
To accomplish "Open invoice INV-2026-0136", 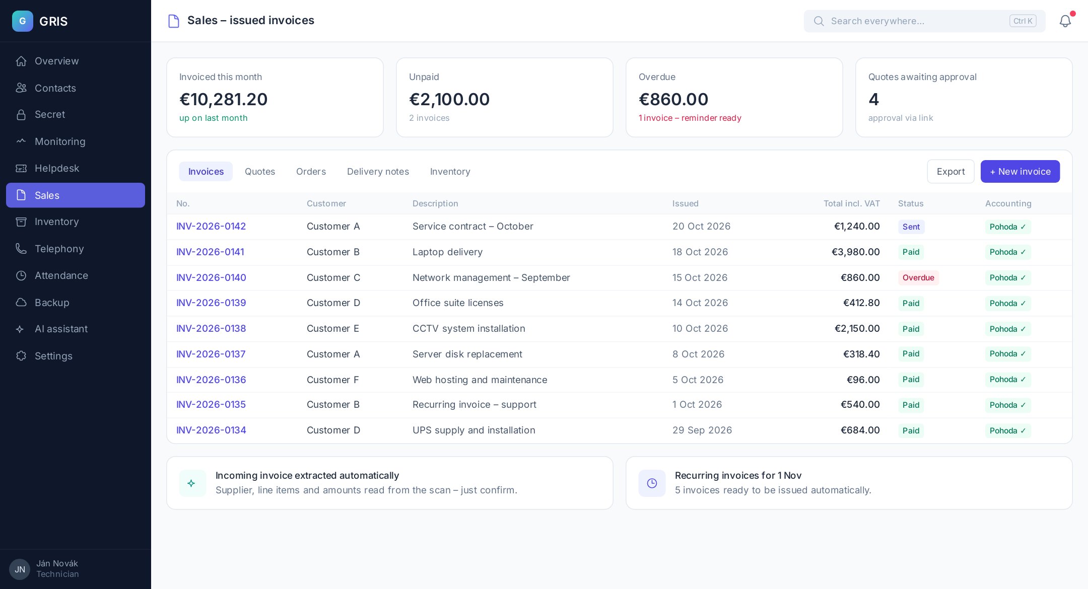I will [211, 380].
